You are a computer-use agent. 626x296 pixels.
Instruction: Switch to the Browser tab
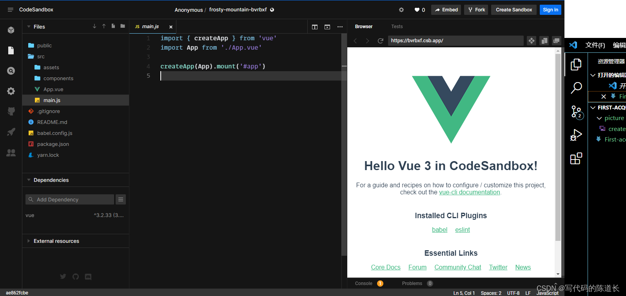(364, 27)
